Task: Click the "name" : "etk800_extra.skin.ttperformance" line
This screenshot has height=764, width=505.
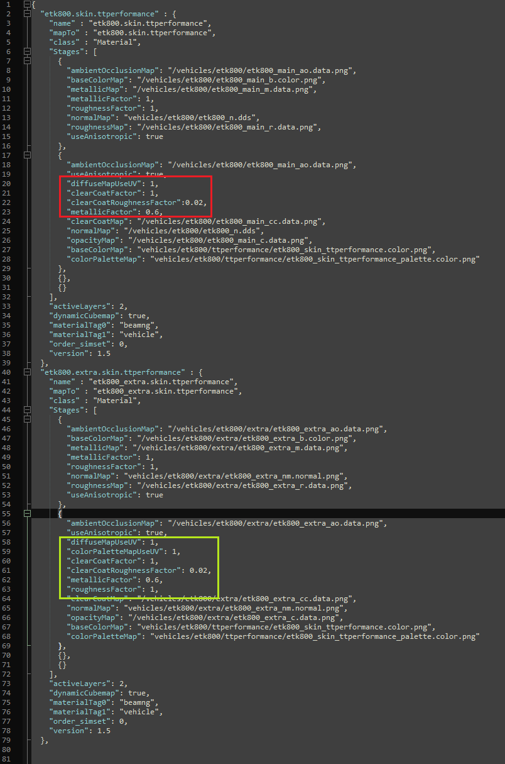Action: click(143, 382)
